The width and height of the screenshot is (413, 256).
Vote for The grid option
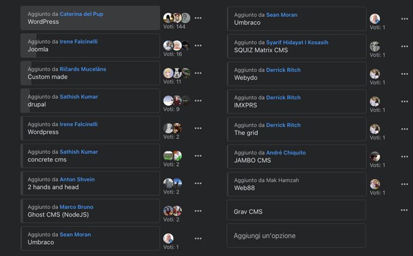pos(296,129)
